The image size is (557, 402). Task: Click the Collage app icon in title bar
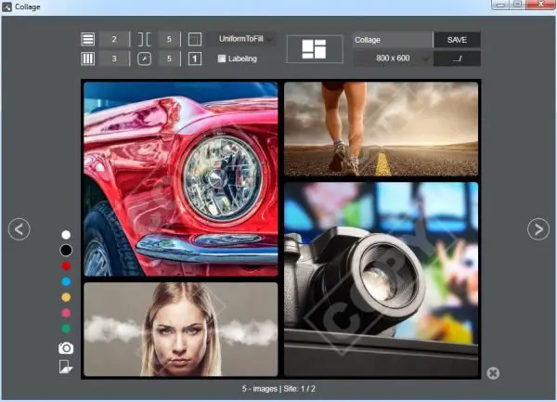click(x=6, y=6)
